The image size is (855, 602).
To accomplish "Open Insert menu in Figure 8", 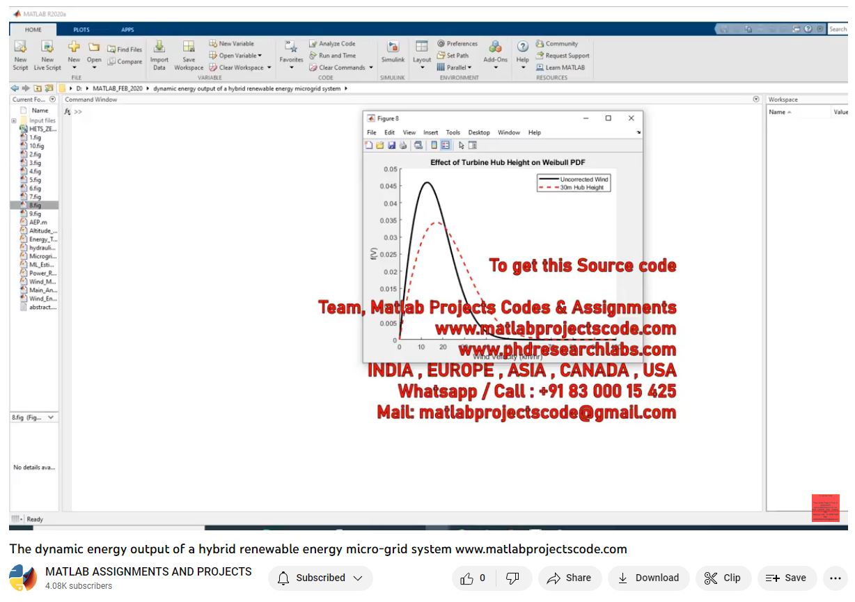I will pyautogui.click(x=431, y=132).
